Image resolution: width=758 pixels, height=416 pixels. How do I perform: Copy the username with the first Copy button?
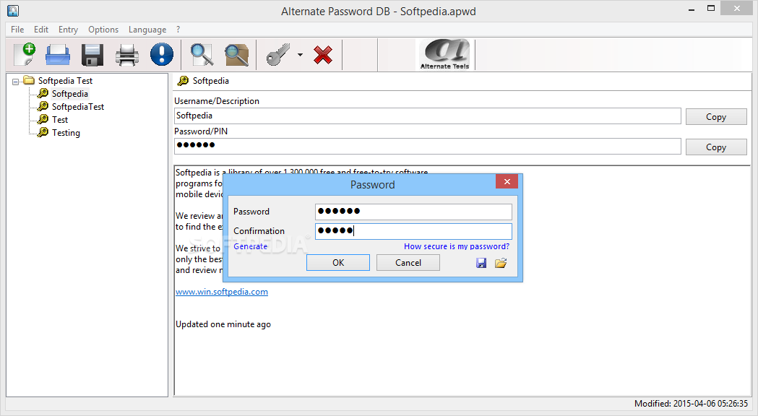coord(716,117)
